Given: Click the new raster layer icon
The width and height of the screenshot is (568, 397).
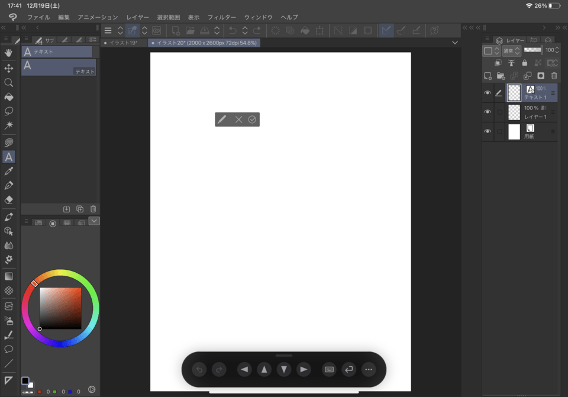Looking at the screenshot, I should point(488,76).
